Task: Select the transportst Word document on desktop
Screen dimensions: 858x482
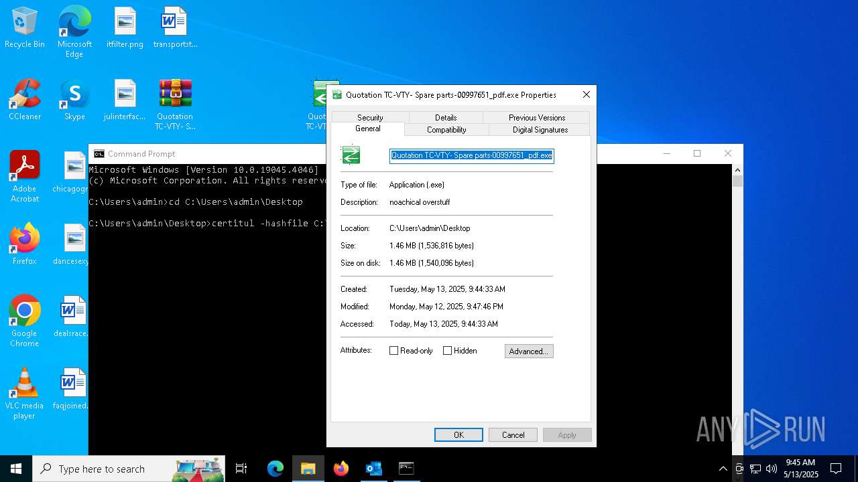Action: click(175, 28)
